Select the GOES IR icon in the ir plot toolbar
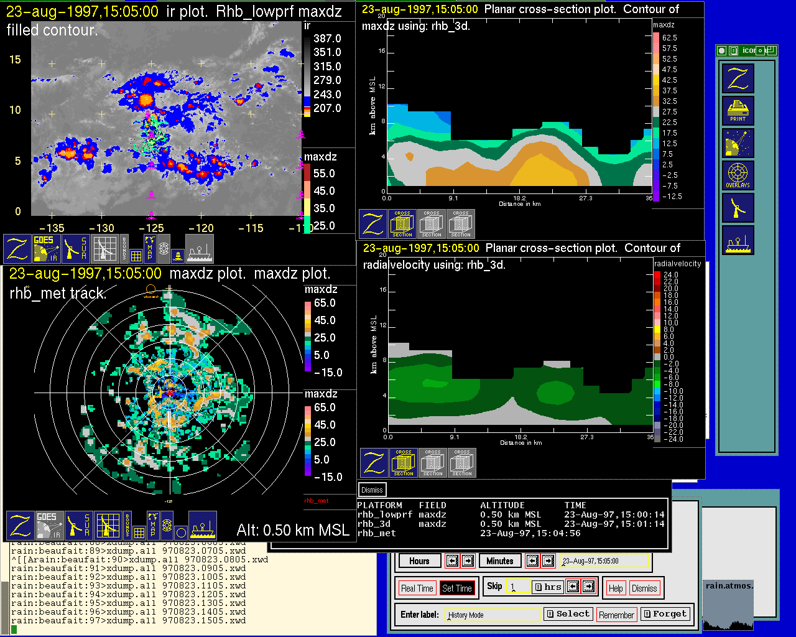 click(47, 248)
